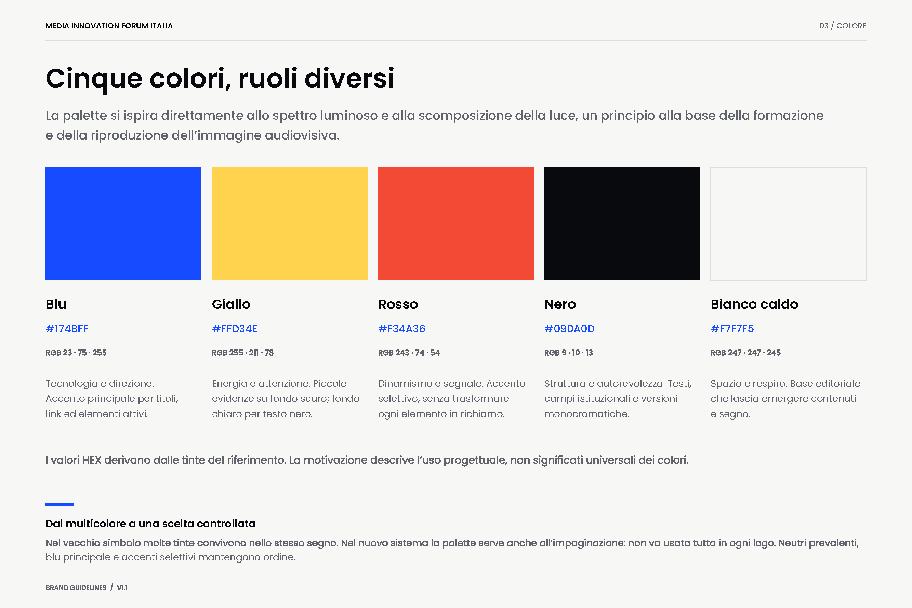
Task: Click the note starting 'I valori HEX derivano'
Action: point(367,460)
